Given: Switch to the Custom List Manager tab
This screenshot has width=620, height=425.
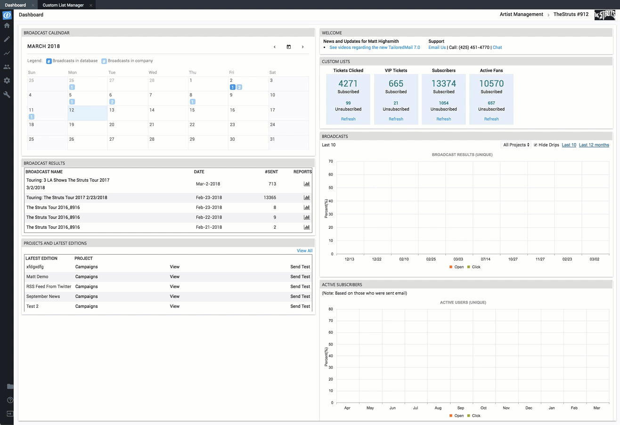Looking at the screenshot, I should (x=63, y=5).
